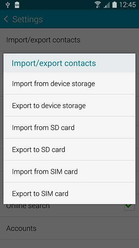This screenshot has height=248, width=139.
Task: Choose Import from SD card
Action: tap(69, 127)
